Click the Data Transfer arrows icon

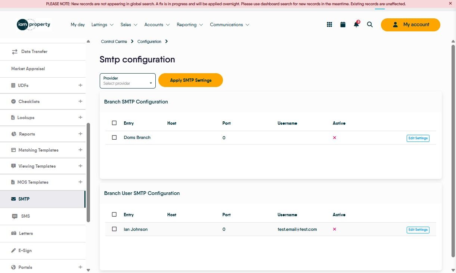(x=15, y=52)
